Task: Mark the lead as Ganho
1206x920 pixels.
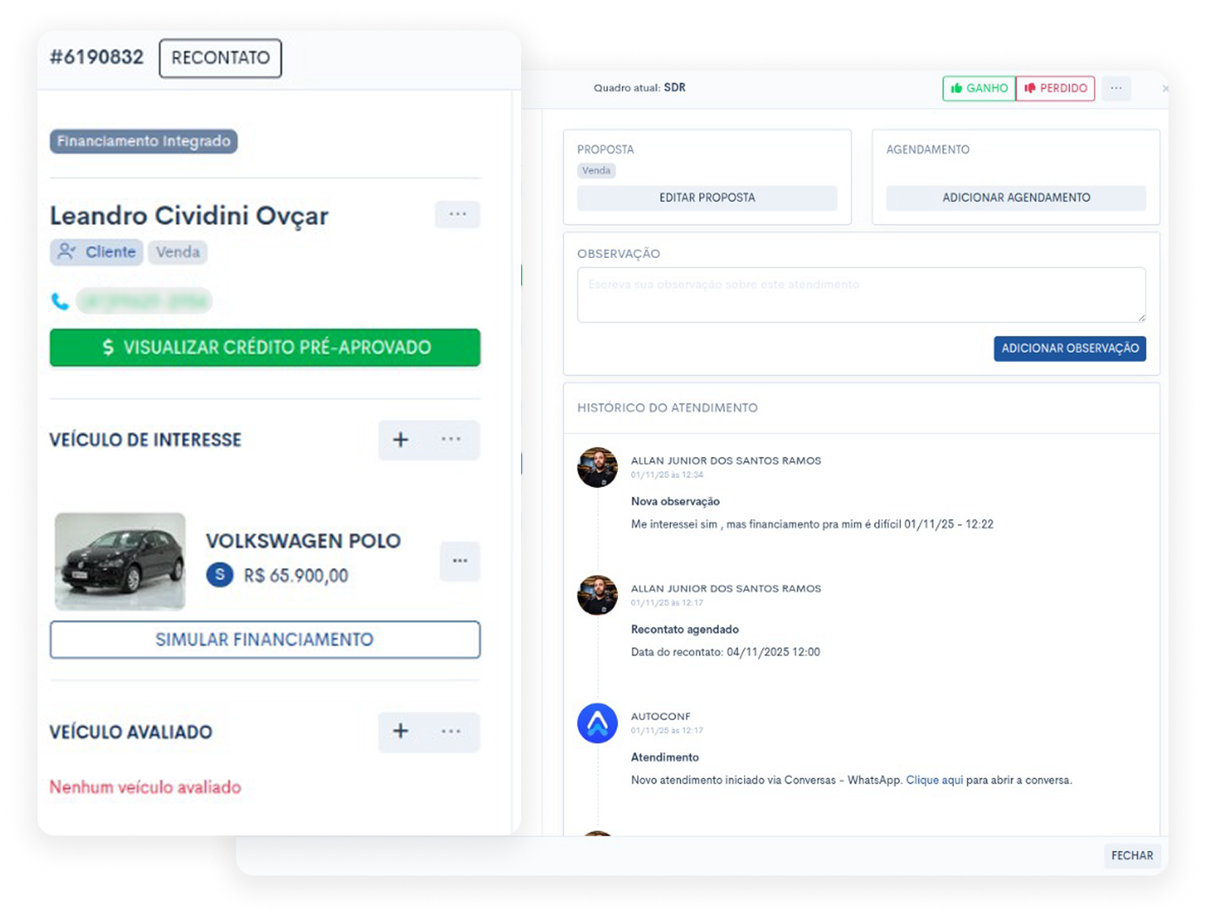Action: [x=979, y=88]
